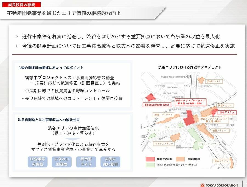The image size is (247, 187).
Task: Click the 今後の開発計画推進にあたってのポイント heading
Action: (50, 67)
